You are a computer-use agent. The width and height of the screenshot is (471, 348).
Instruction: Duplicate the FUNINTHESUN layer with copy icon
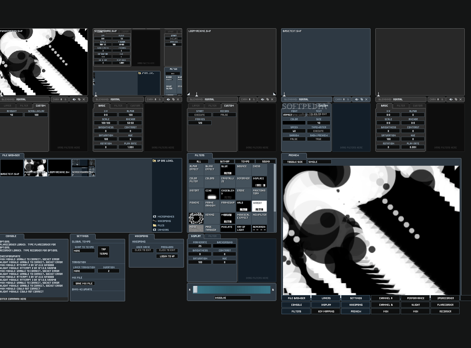[x=79, y=99]
